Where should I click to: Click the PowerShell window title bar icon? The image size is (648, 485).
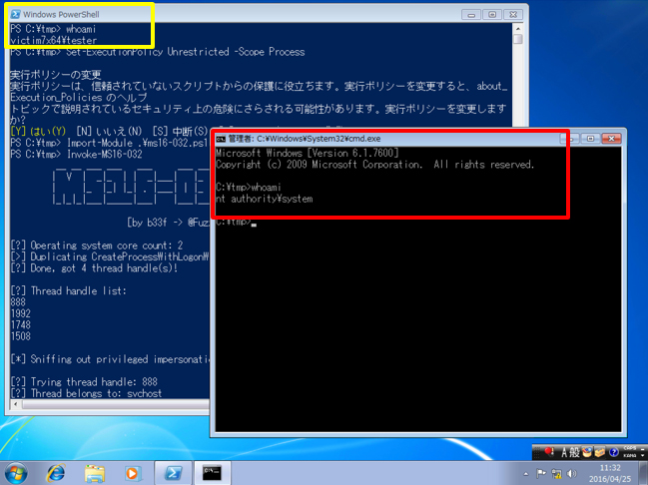pyautogui.click(x=16, y=14)
